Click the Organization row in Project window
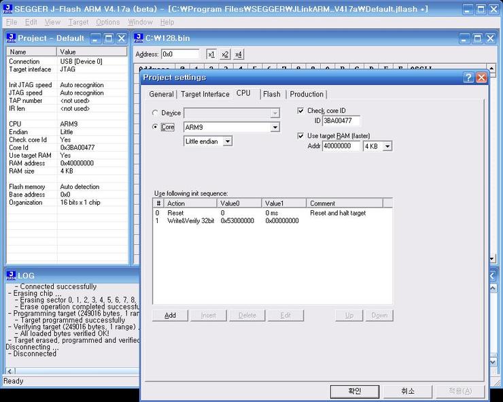 tap(67, 203)
